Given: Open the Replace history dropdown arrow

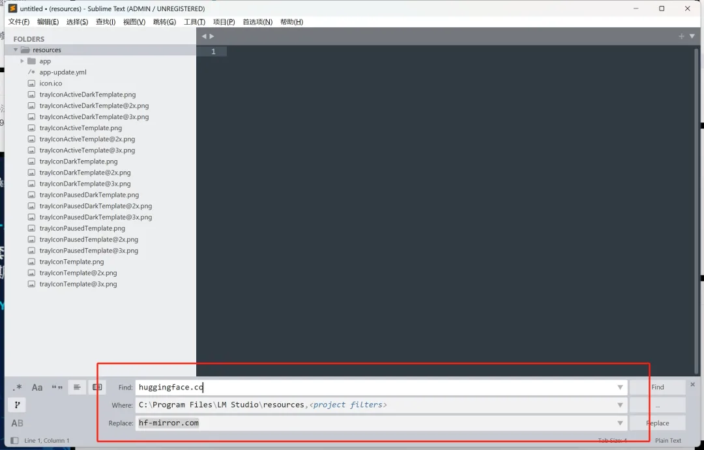Looking at the screenshot, I should (x=620, y=423).
